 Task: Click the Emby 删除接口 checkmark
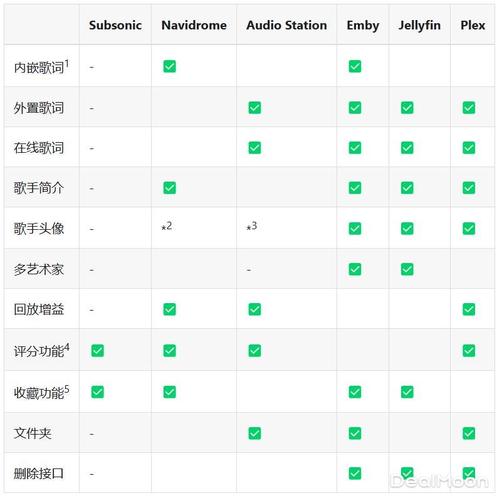(x=355, y=473)
